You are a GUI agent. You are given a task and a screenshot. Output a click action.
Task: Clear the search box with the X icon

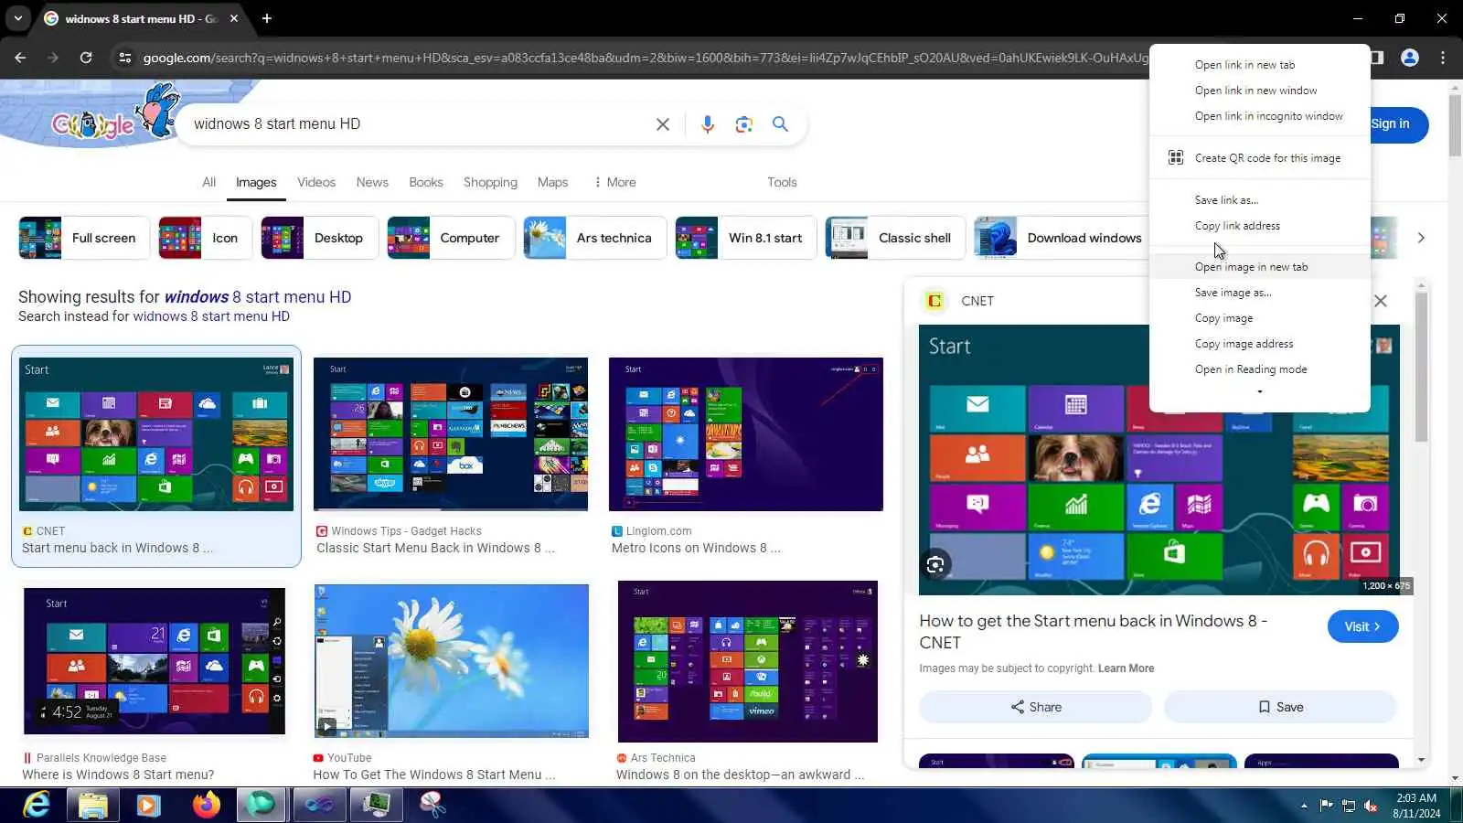663,124
